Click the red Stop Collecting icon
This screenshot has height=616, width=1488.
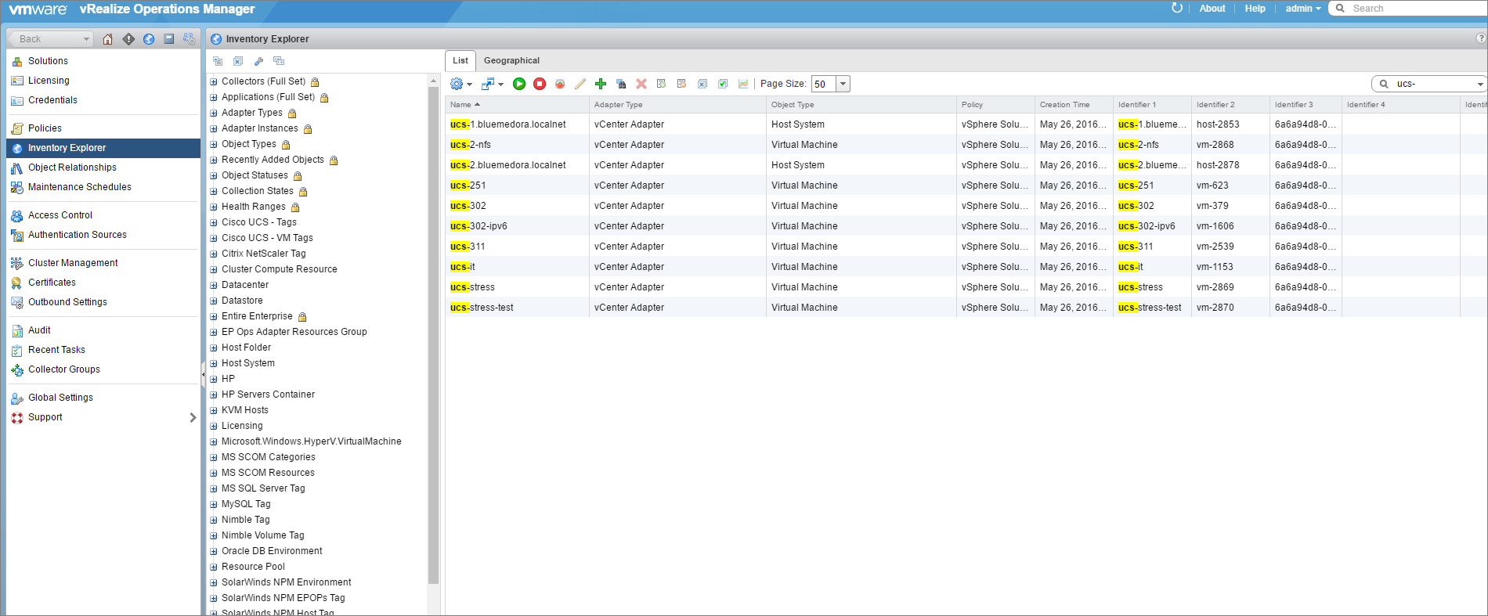tap(540, 84)
